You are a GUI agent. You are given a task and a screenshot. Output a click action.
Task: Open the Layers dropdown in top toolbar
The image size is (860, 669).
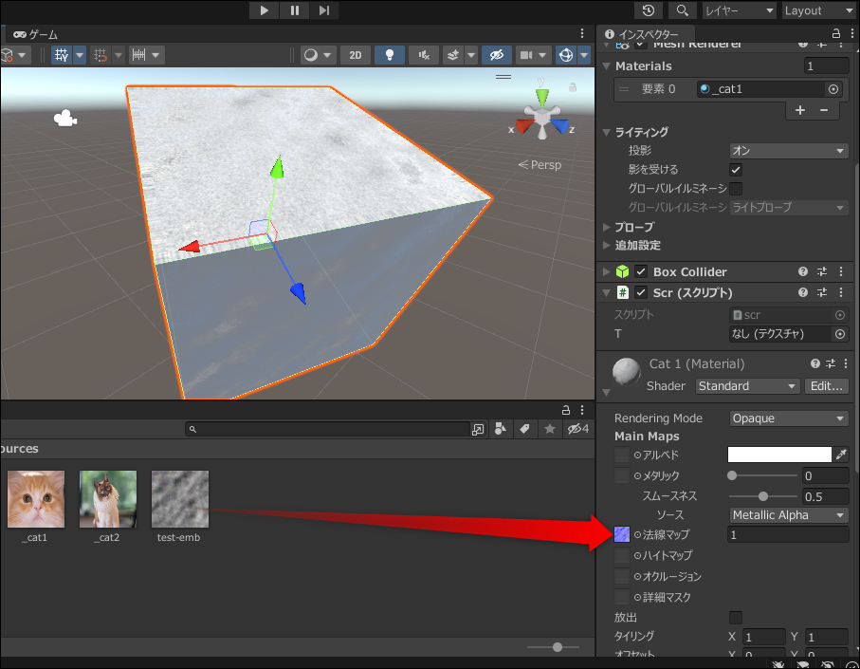740,10
